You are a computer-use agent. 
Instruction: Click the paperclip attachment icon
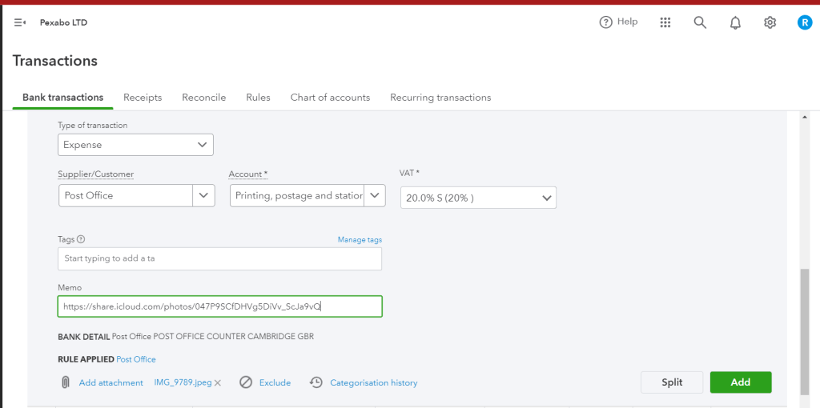click(66, 382)
